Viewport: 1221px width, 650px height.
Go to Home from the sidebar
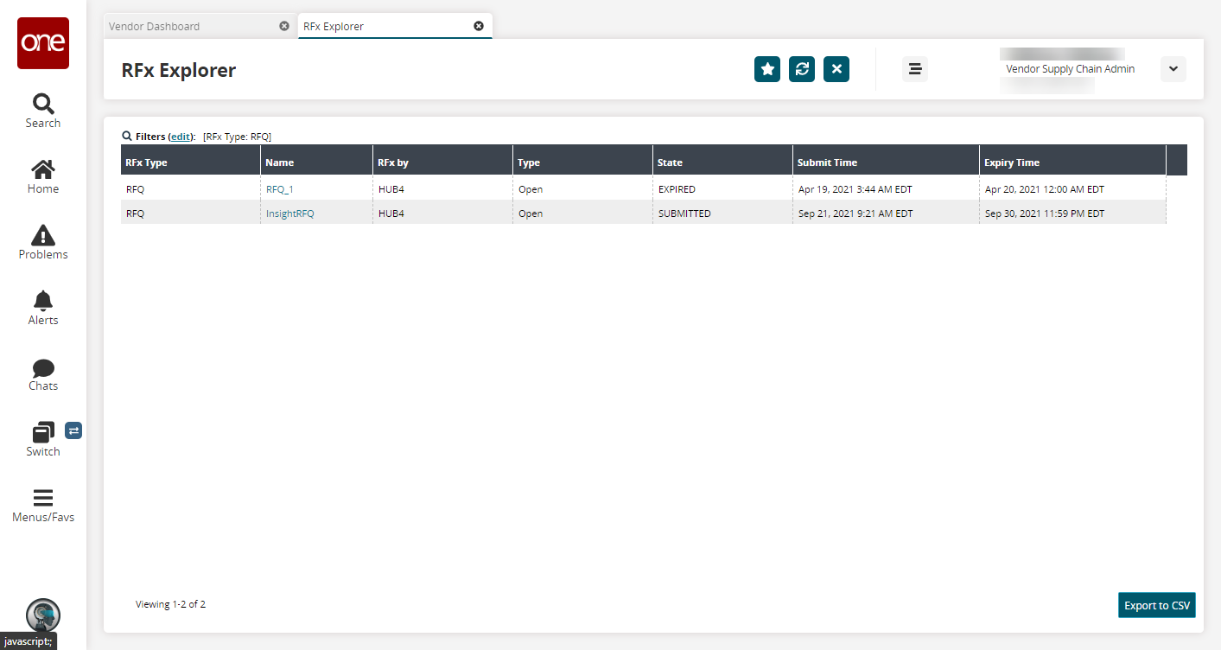[x=43, y=176]
